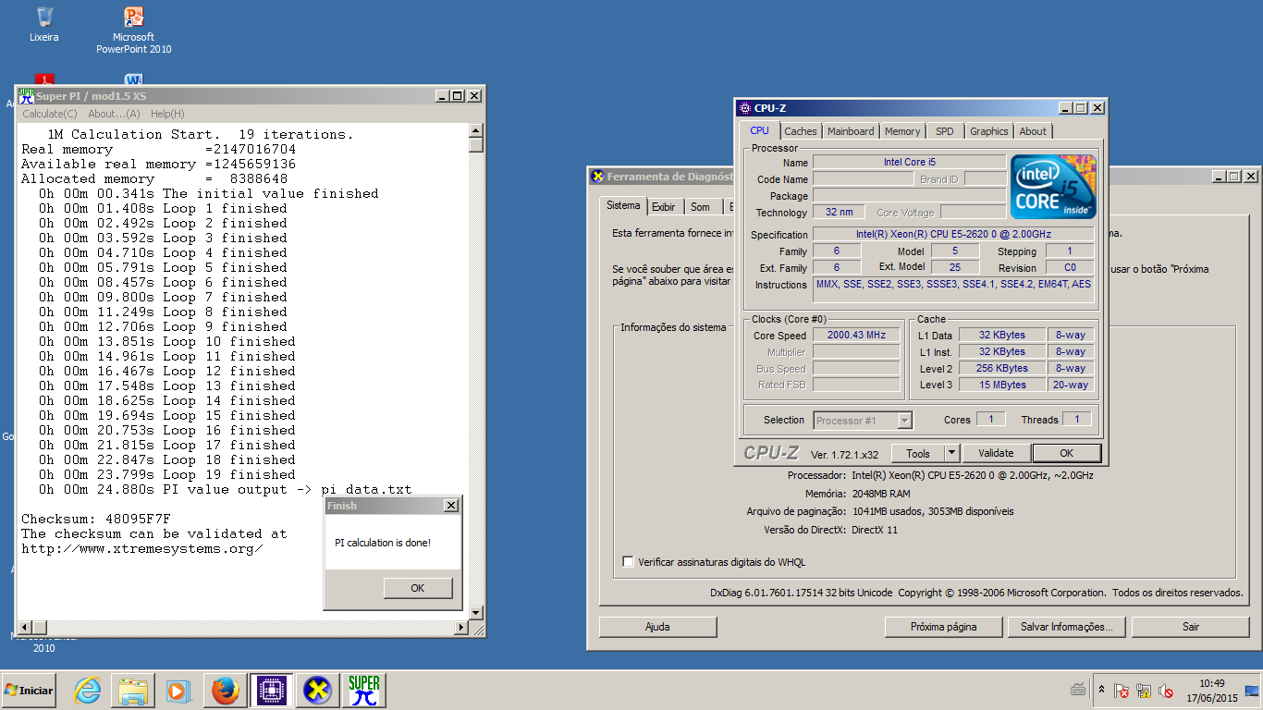Click OK in the Finish dialog
Image resolution: width=1263 pixels, height=710 pixels.
[x=418, y=588]
